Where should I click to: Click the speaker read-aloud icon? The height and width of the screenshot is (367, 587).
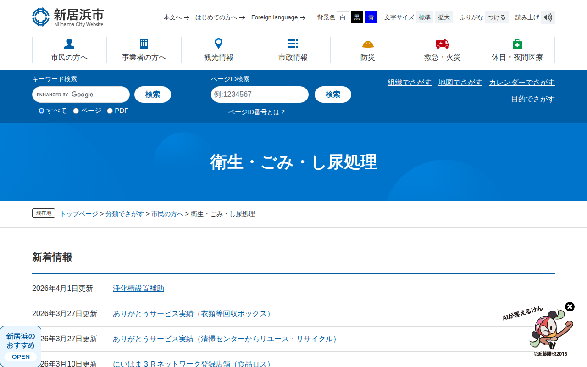point(548,17)
